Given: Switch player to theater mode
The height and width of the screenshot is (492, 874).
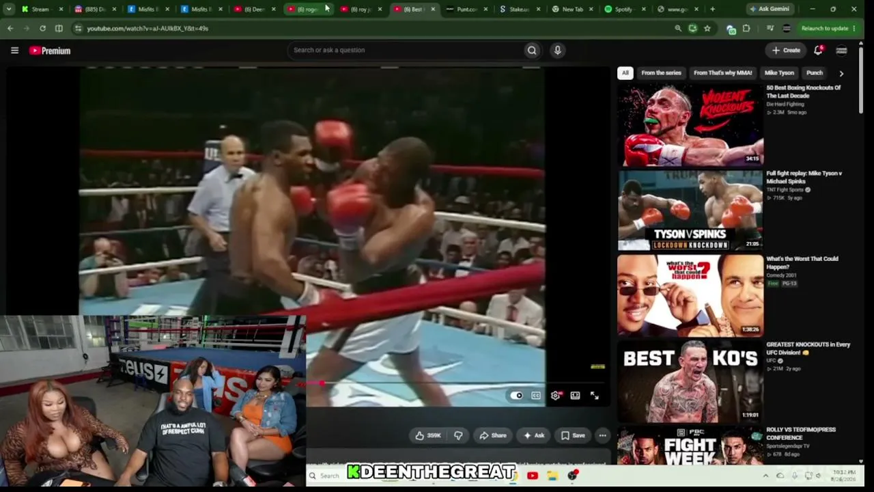Looking at the screenshot, I should [575, 395].
